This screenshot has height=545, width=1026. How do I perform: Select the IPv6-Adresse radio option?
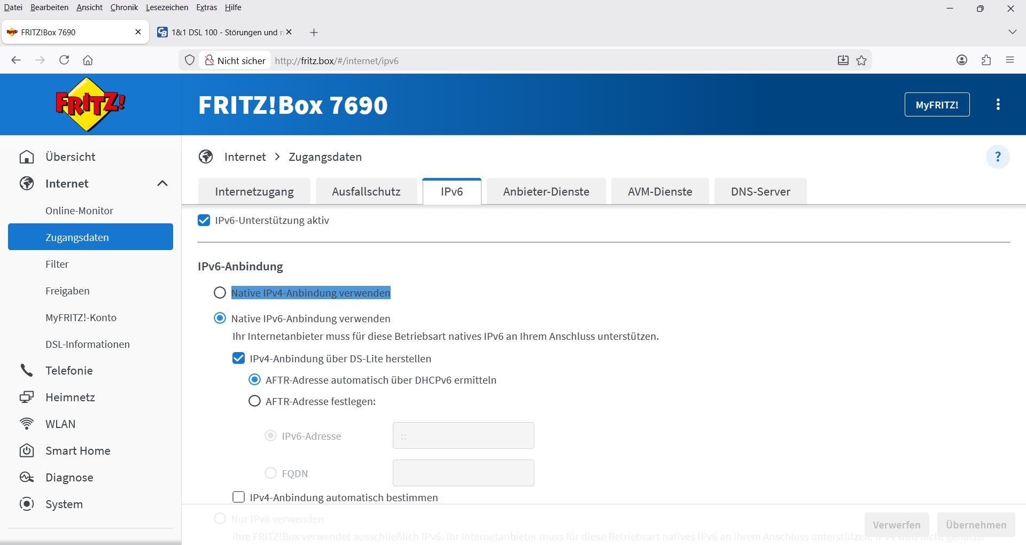[271, 436]
